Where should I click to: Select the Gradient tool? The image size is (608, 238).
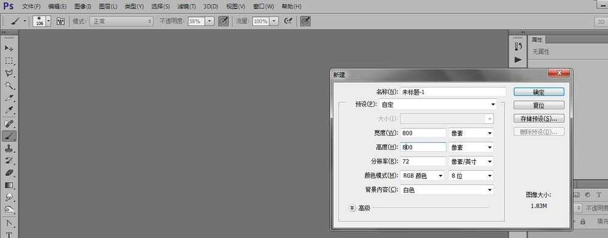(x=9, y=185)
